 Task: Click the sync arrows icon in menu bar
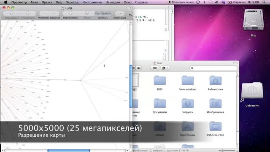(198, 2)
